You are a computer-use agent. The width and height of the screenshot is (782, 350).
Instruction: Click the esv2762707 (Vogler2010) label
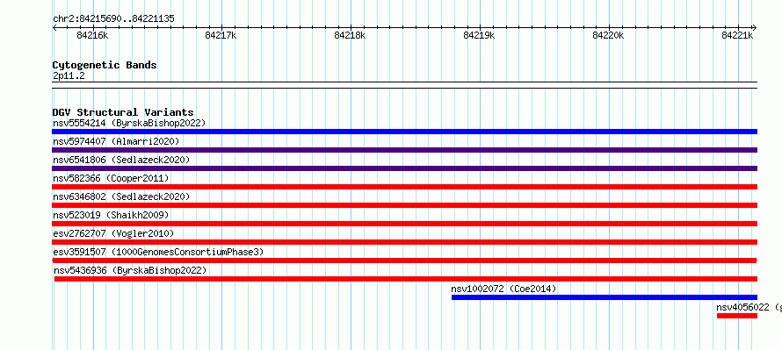pyautogui.click(x=113, y=233)
